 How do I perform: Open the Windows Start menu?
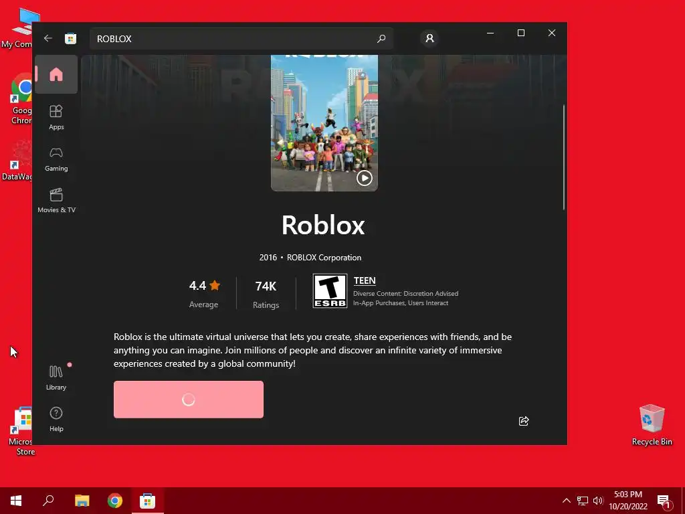(x=16, y=501)
